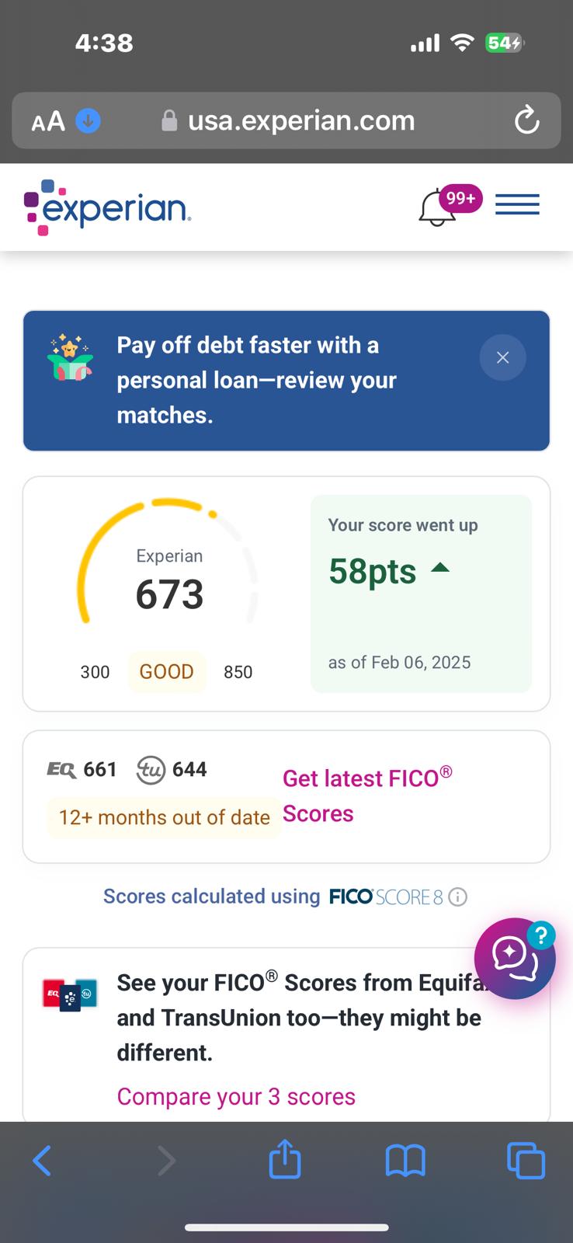The image size is (573, 1243).
Task: Open the hamburger navigation menu
Action: click(517, 205)
